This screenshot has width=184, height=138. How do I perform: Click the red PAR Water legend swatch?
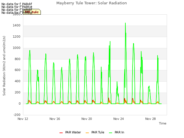click(x=61, y=133)
